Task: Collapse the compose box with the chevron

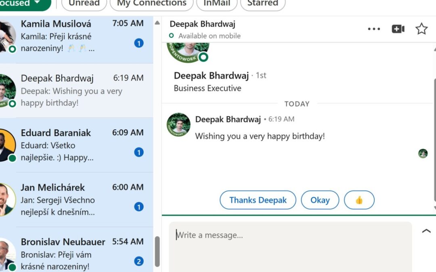Action: (x=426, y=230)
